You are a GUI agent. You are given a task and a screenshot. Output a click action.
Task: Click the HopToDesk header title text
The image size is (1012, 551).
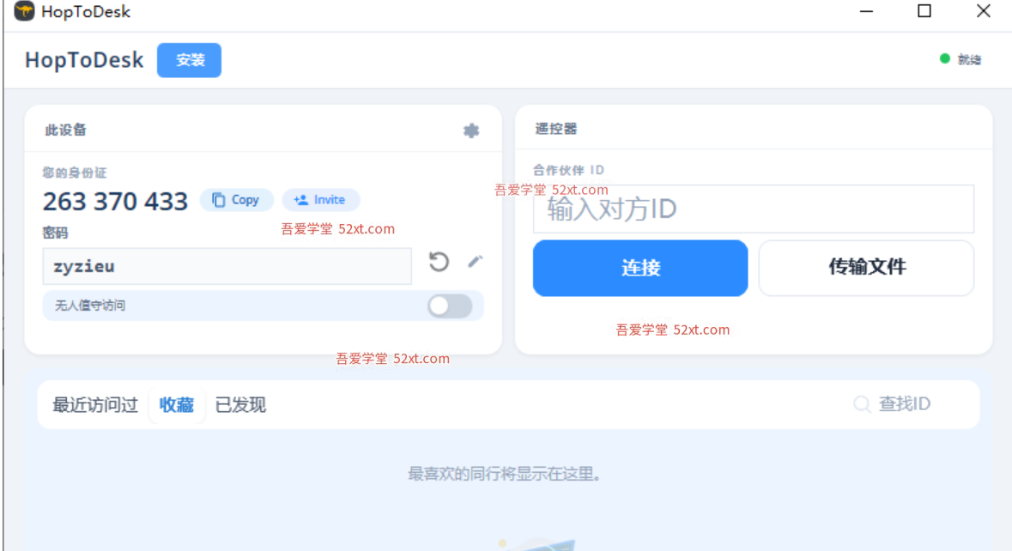pyautogui.click(x=84, y=60)
